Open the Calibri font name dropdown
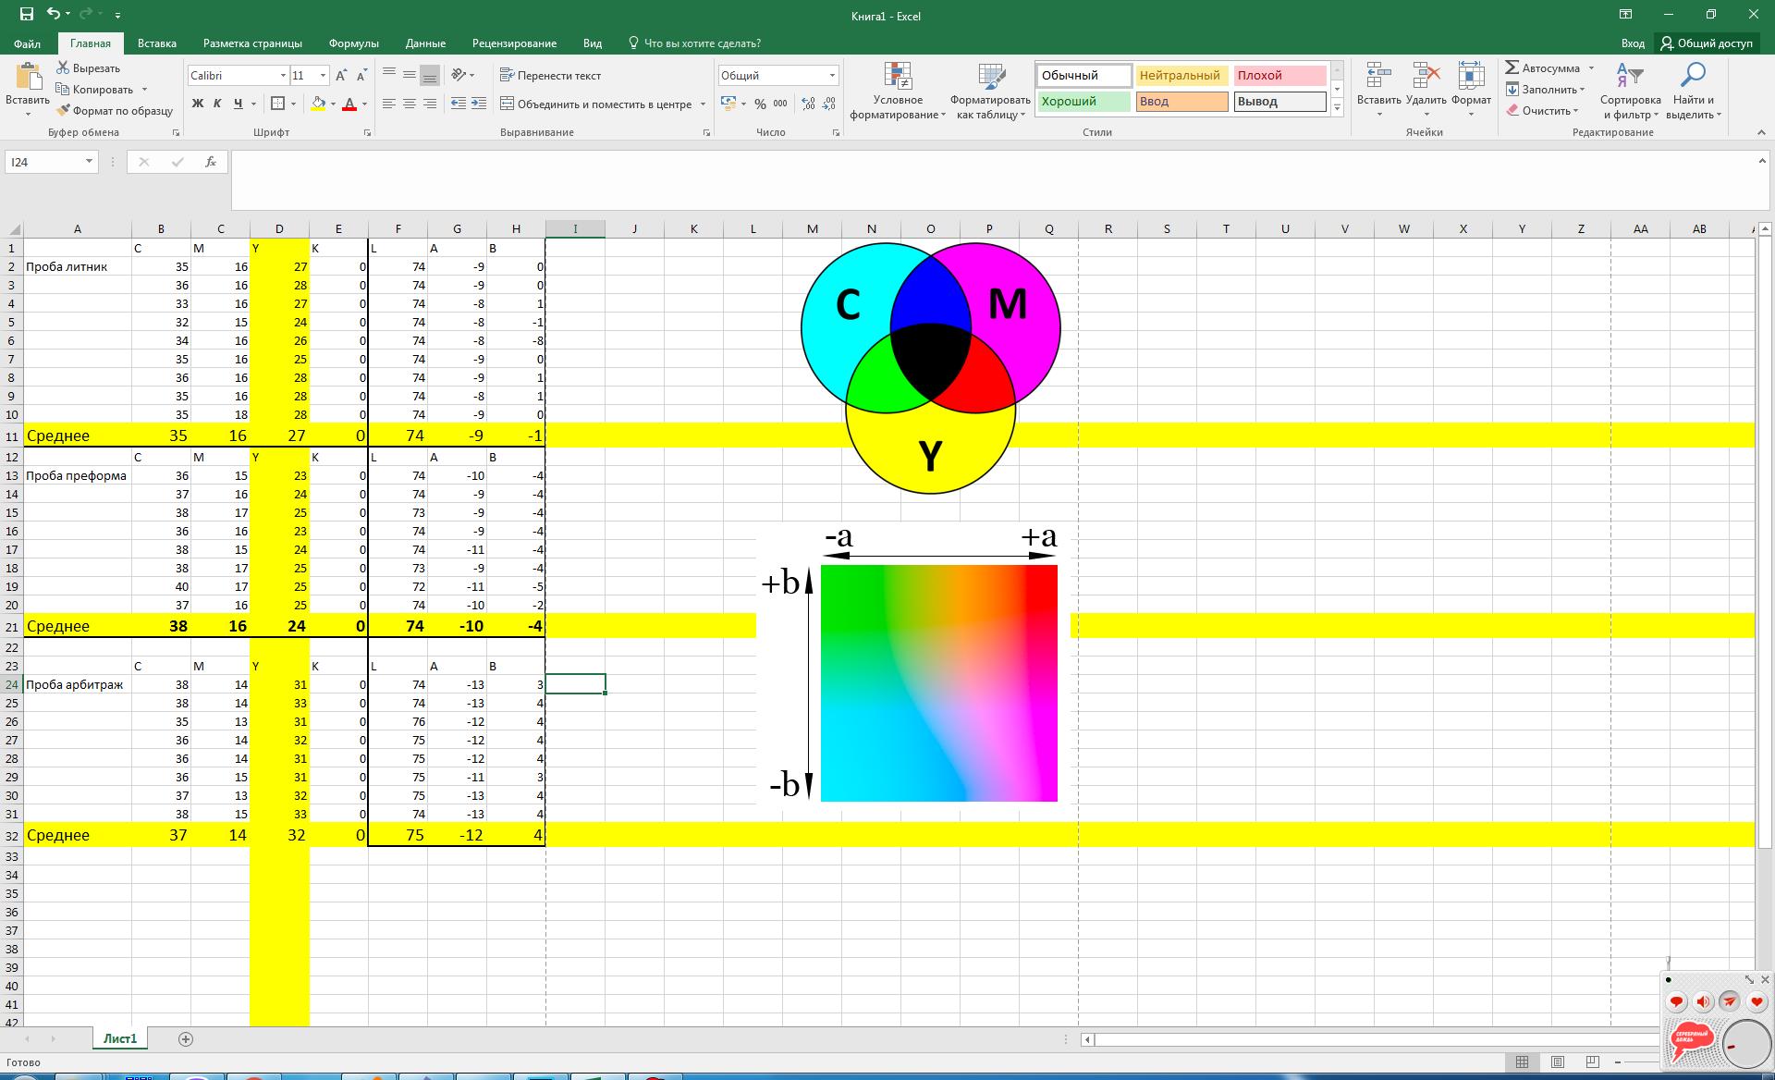Viewport: 1775px width, 1080px height. [x=283, y=76]
